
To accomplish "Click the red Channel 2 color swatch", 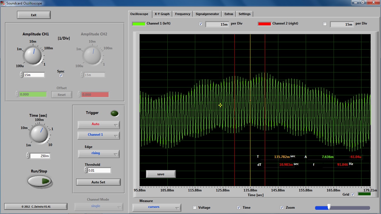I will click(264, 24).
